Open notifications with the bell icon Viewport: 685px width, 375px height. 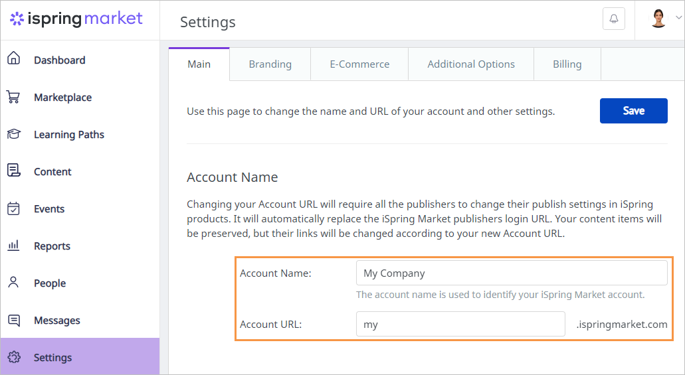pos(613,19)
